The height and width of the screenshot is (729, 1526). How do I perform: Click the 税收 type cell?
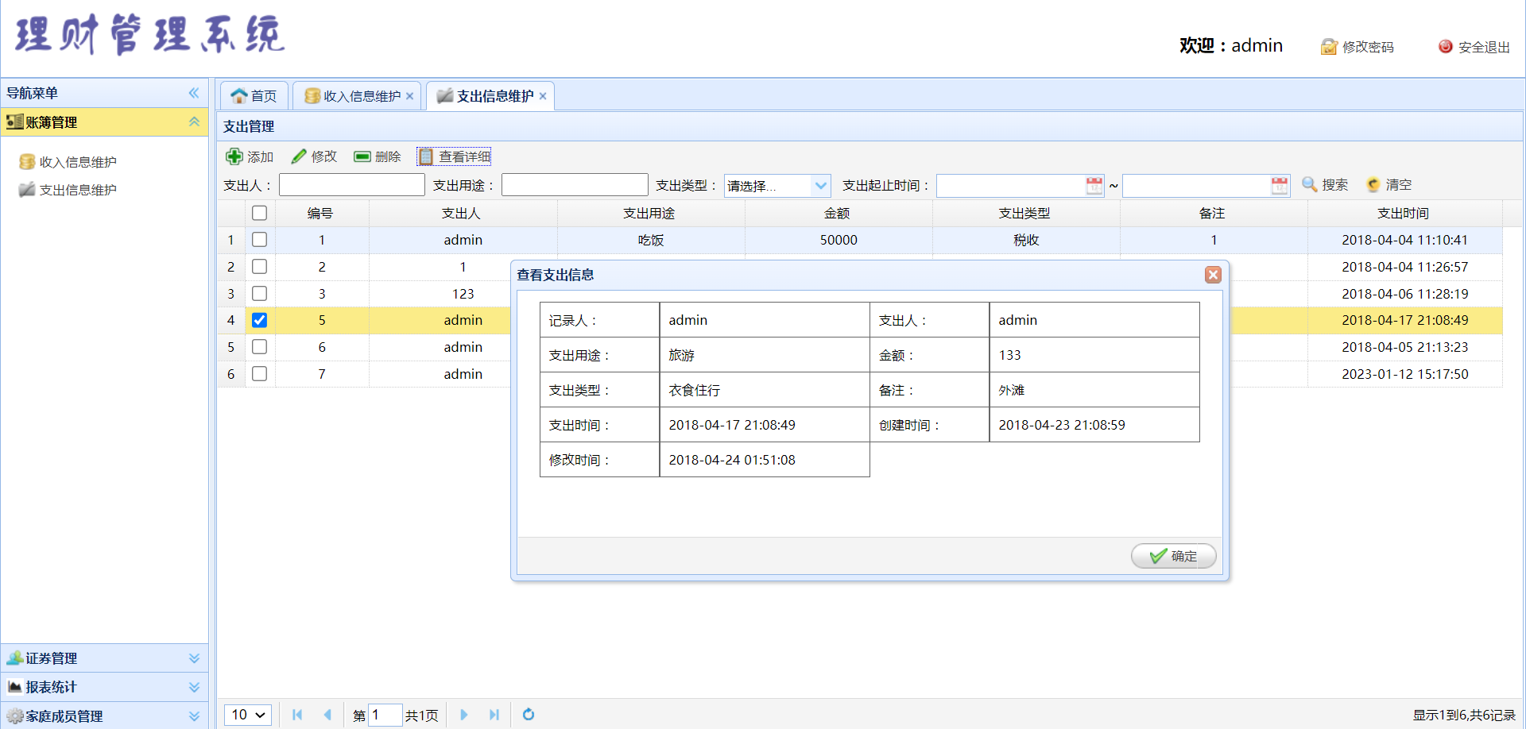(1026, 240)
